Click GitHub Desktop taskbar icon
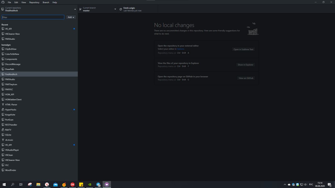 [x=107, y=184]
